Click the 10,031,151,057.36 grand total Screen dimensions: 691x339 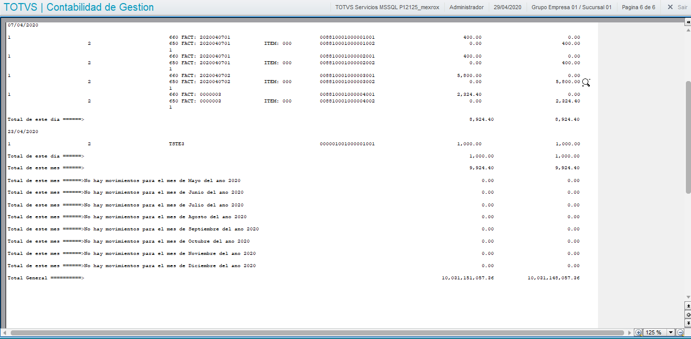tap(468, 278)
